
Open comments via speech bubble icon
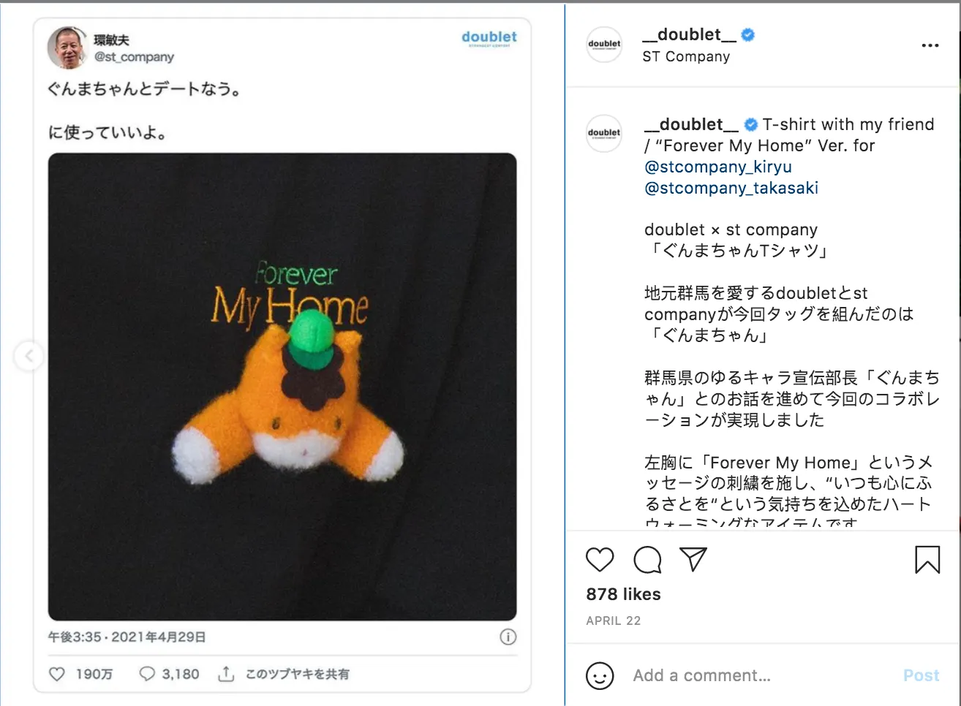647,560
